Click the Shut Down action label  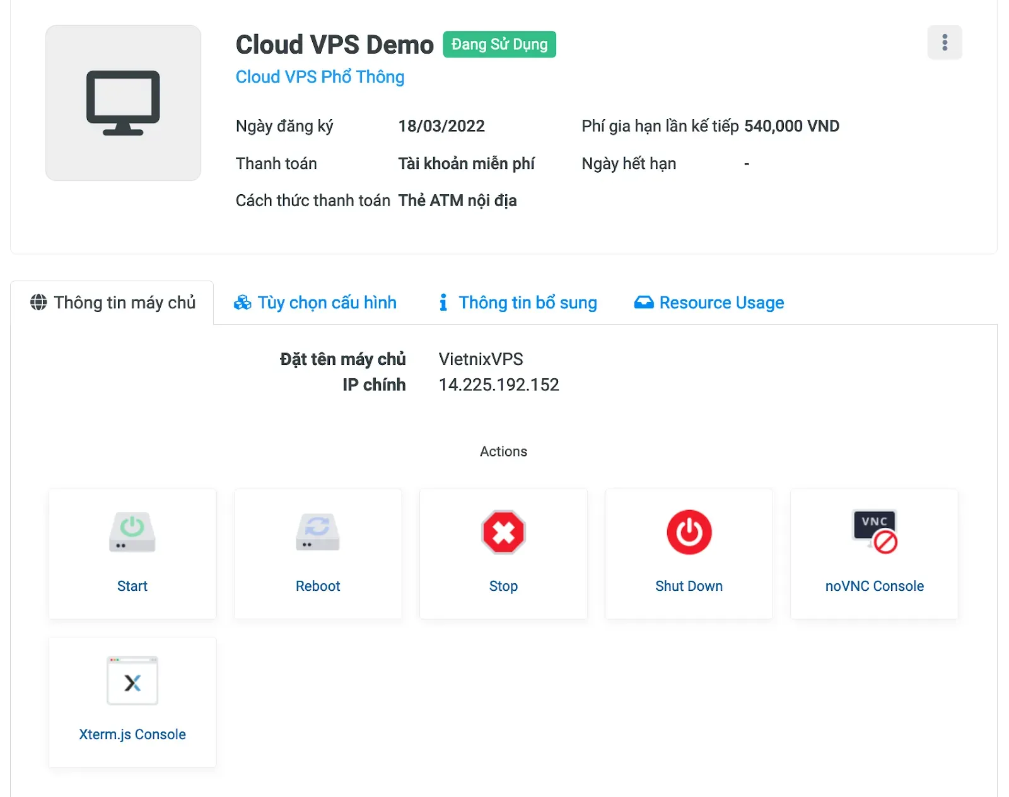(689, 586)
